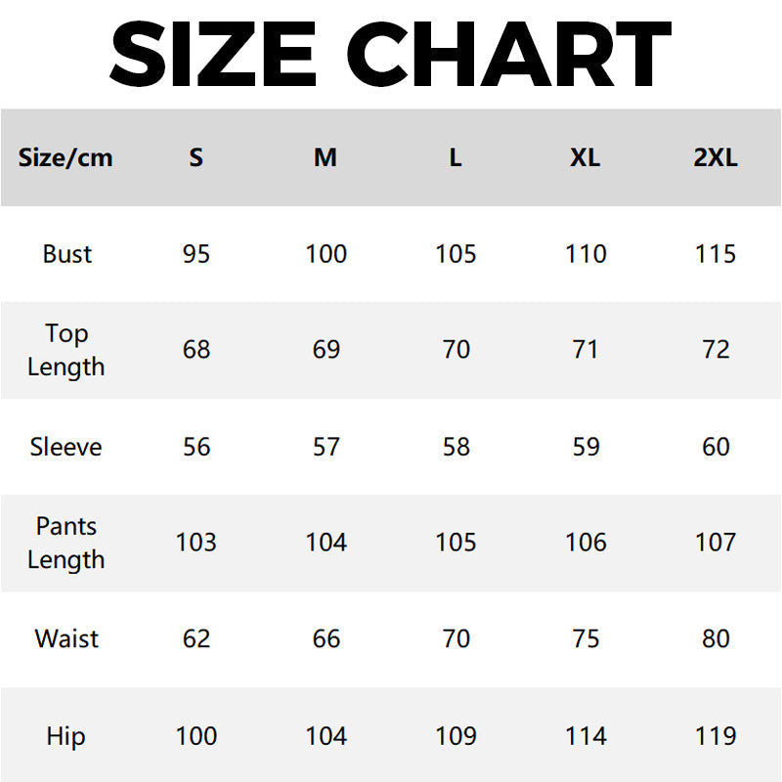Select Hip value 119 for 2XL
The width and height of the screenshot is (782, 782).
[716, 736]
